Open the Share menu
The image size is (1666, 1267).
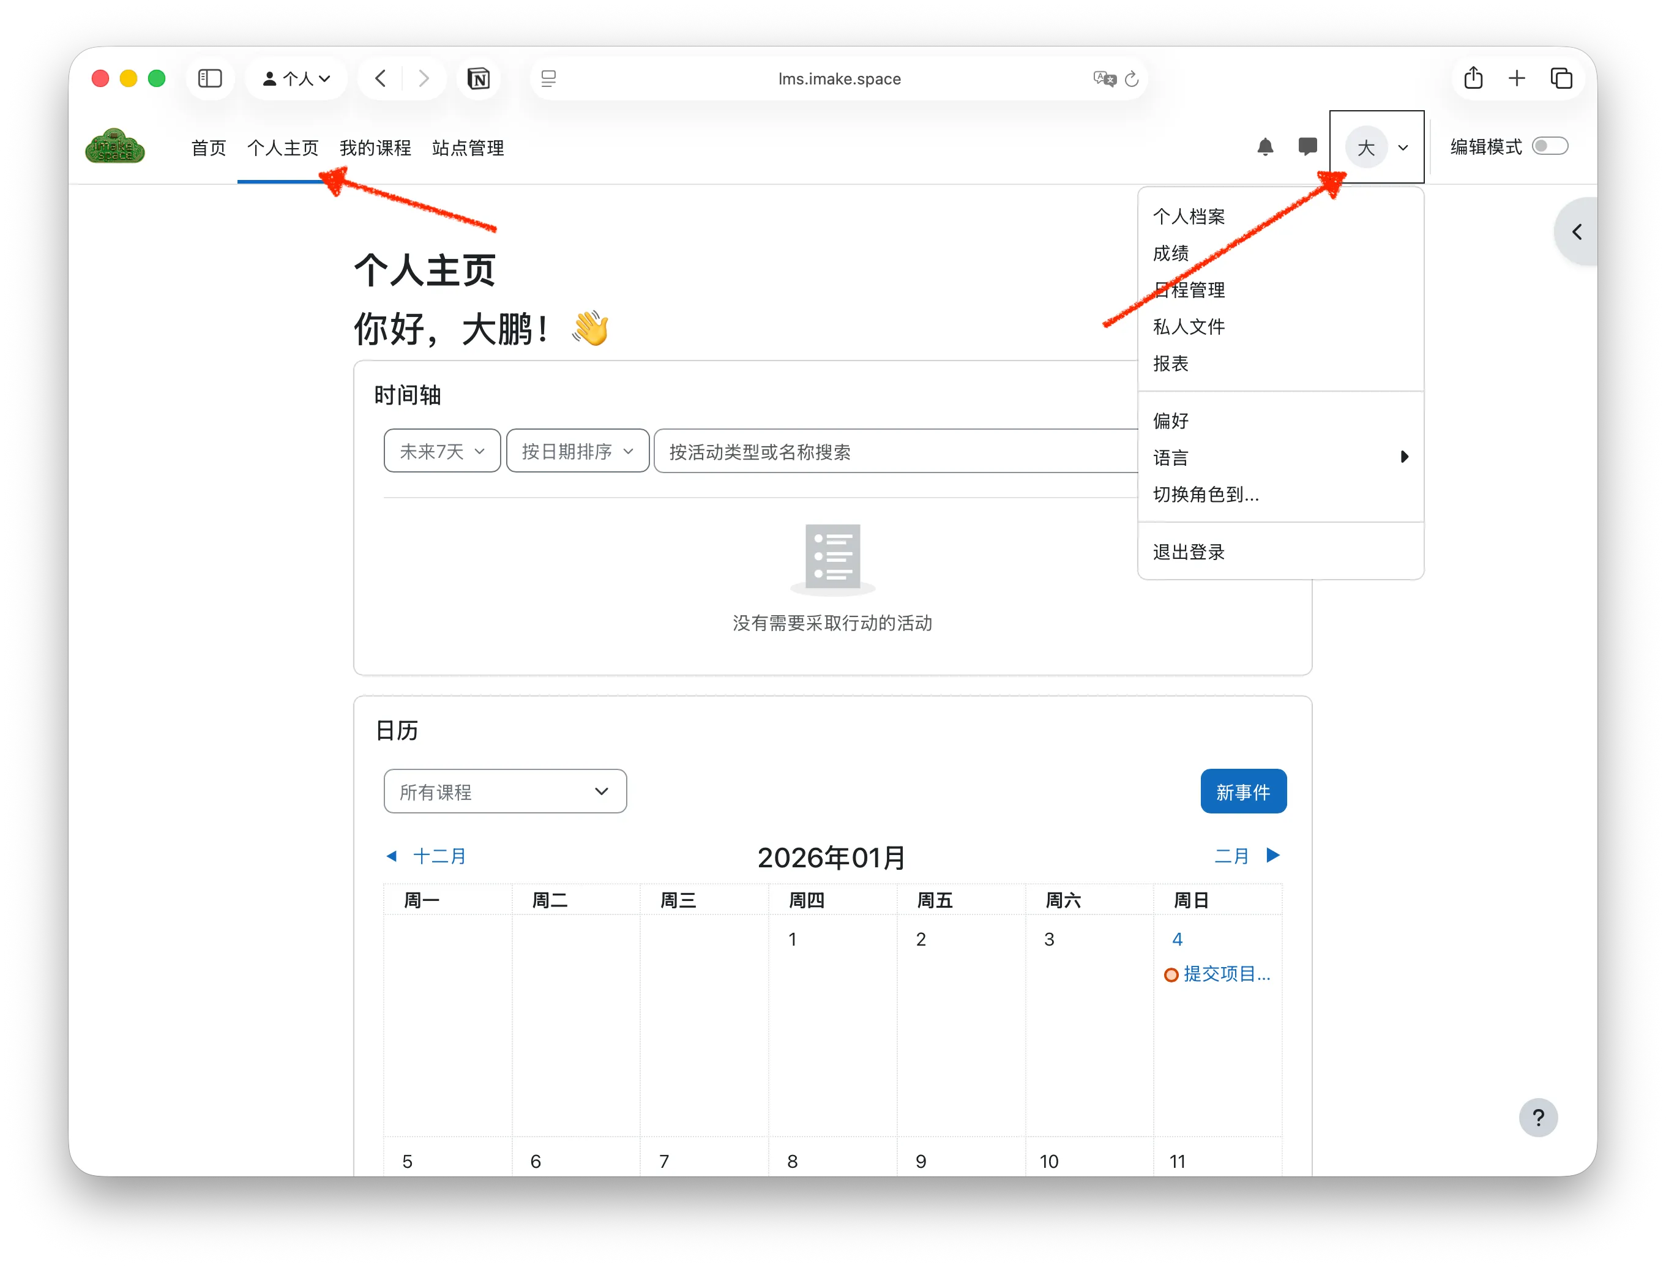[x=1474, y=78]
